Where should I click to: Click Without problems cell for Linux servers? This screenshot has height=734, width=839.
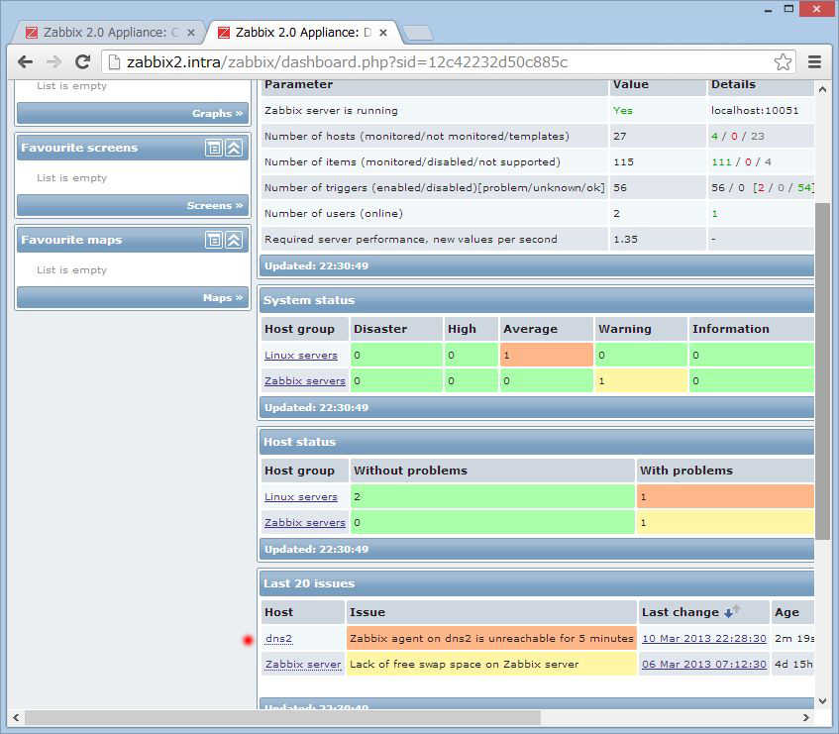(492, 497)
